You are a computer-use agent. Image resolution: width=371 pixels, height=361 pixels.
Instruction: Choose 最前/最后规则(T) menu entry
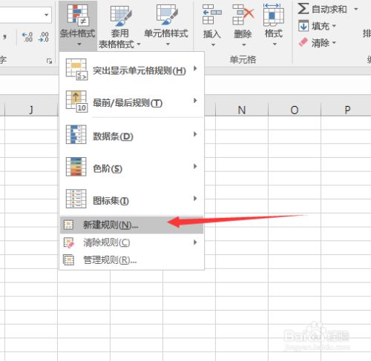pos(132,102)
